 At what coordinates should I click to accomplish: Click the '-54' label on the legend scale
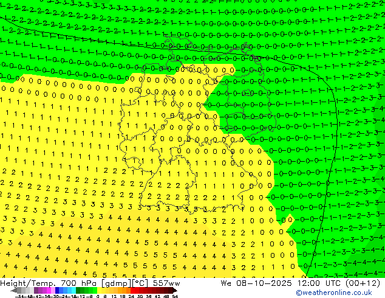point(19,296)
